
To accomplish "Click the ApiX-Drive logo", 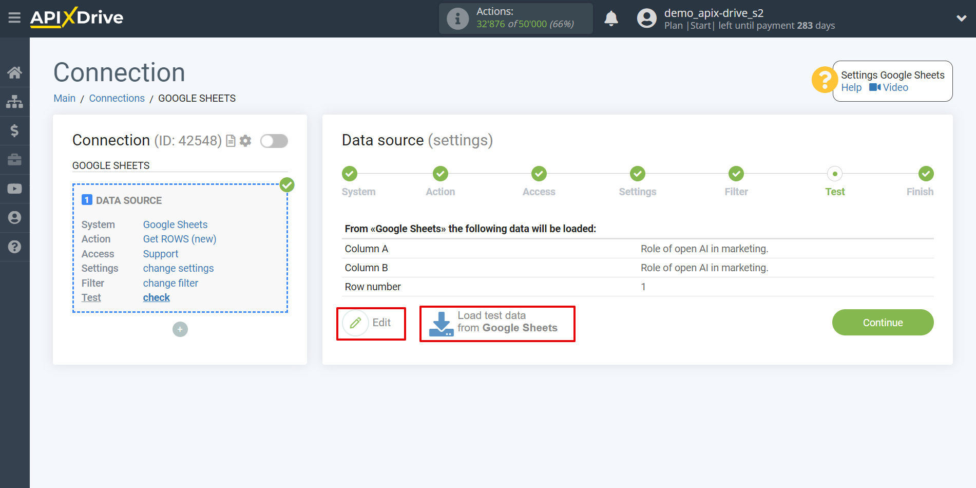I will [x=76, y=17].
